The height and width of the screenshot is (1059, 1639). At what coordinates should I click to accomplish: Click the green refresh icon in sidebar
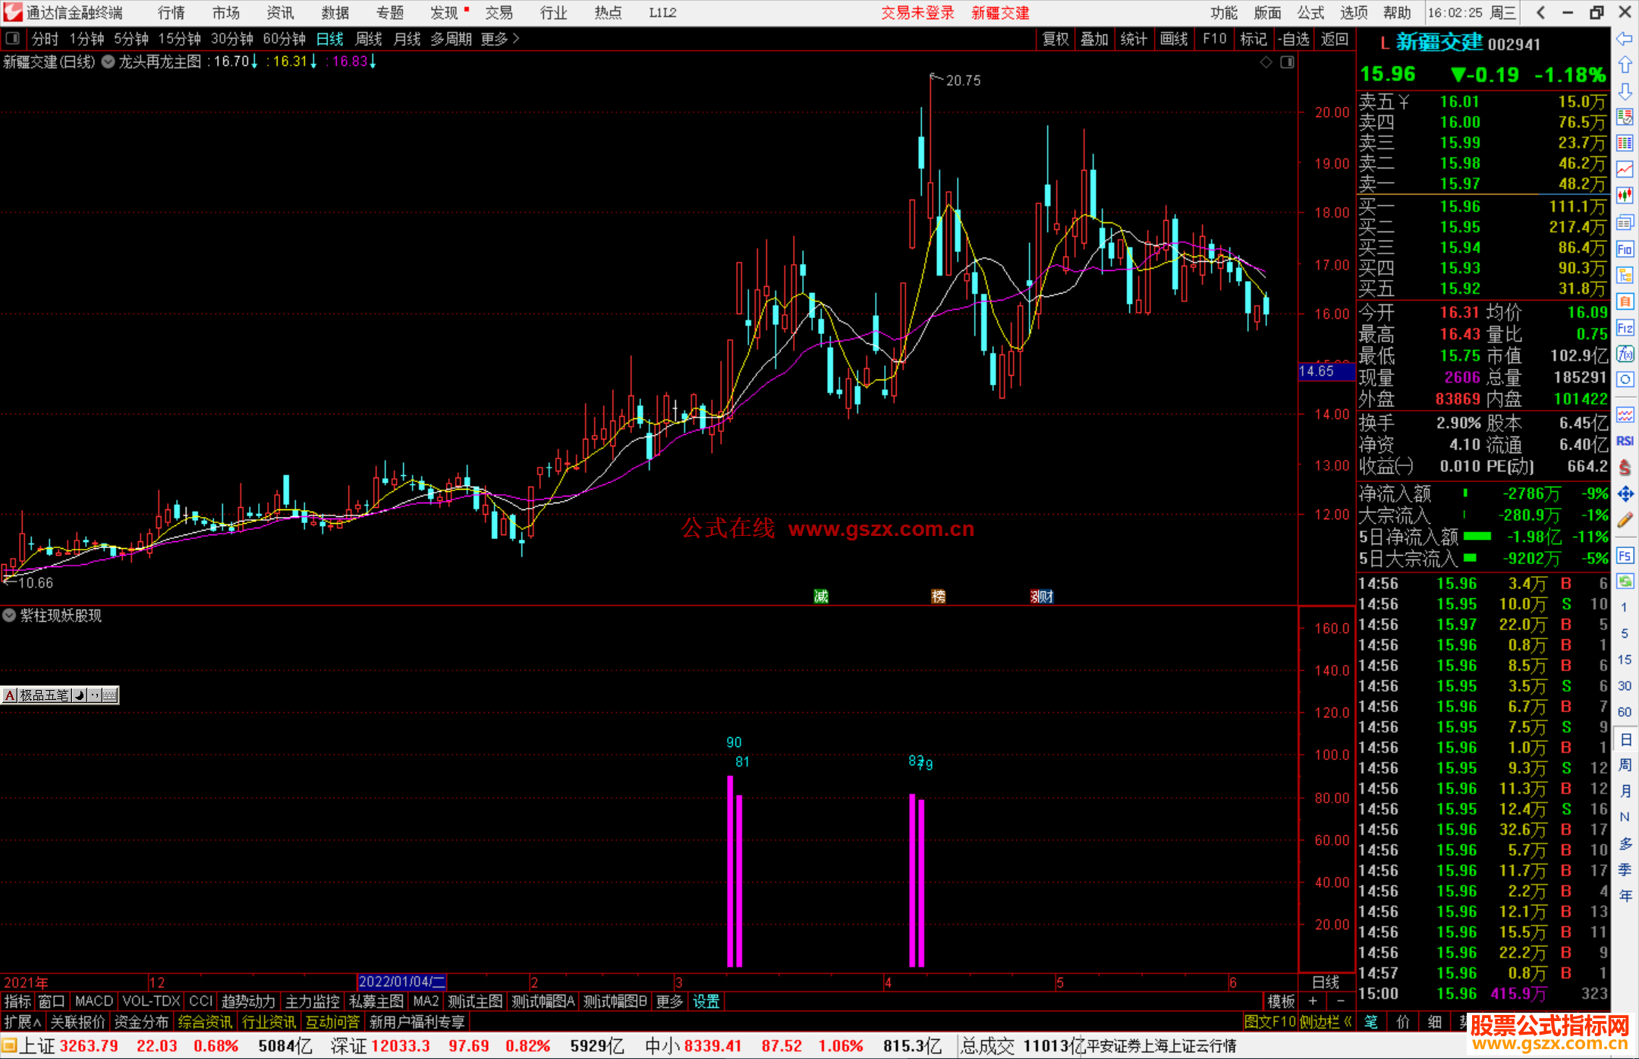[1625, 582]
